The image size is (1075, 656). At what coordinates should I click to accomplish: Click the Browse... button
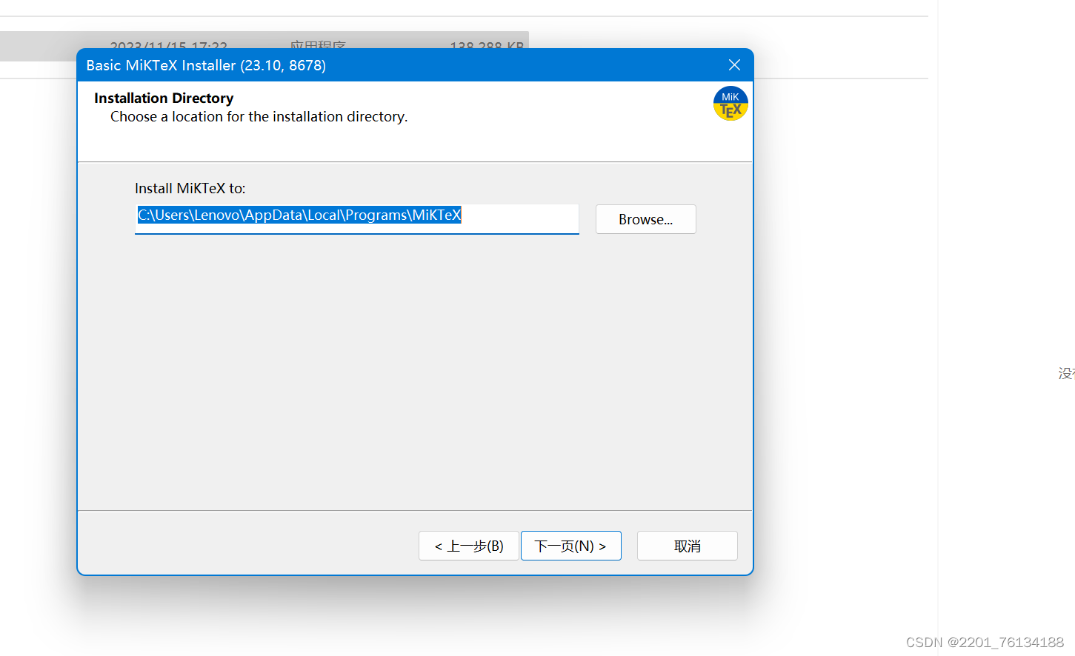pyautogui.click(x=645, y=219)
